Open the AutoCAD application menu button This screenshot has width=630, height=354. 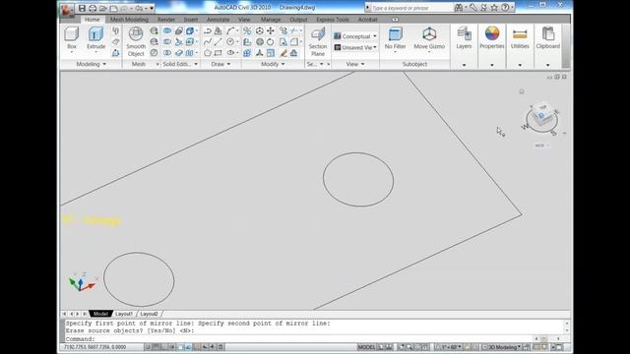(68, 10)
